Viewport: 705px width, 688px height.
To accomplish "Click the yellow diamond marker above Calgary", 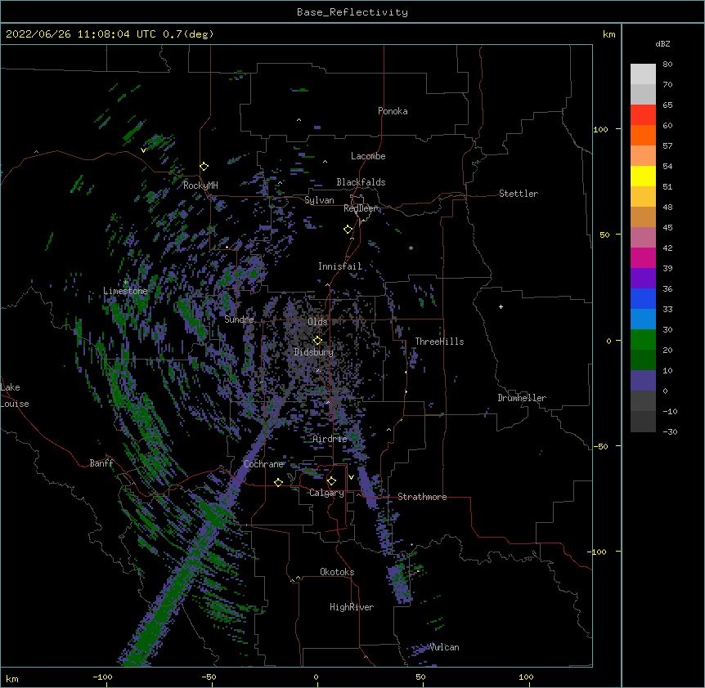I will point(331,481).
